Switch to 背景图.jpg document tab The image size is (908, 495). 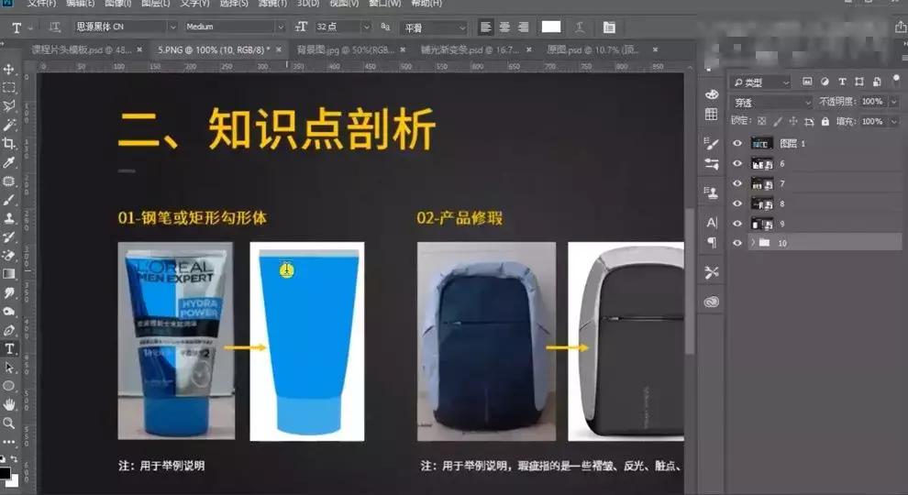pyautogui.click(x=345, y=49)
